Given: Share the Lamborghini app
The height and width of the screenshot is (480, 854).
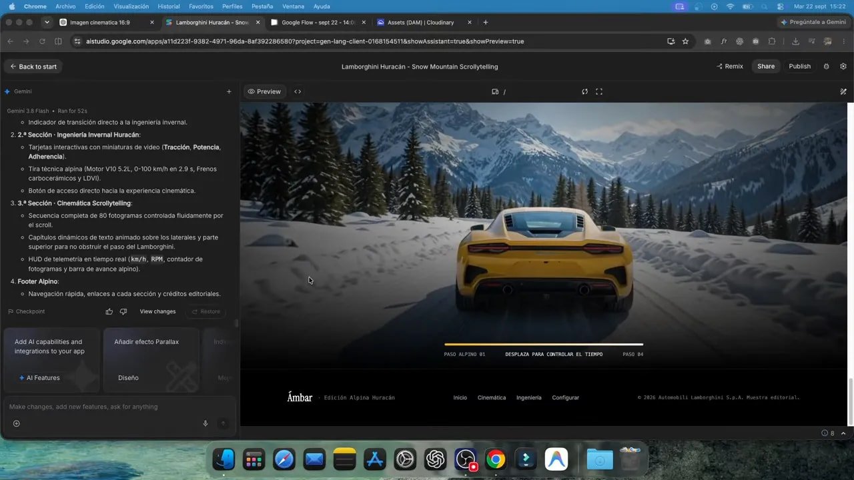Looking at the screenshot, I should (x=766, y=67).
